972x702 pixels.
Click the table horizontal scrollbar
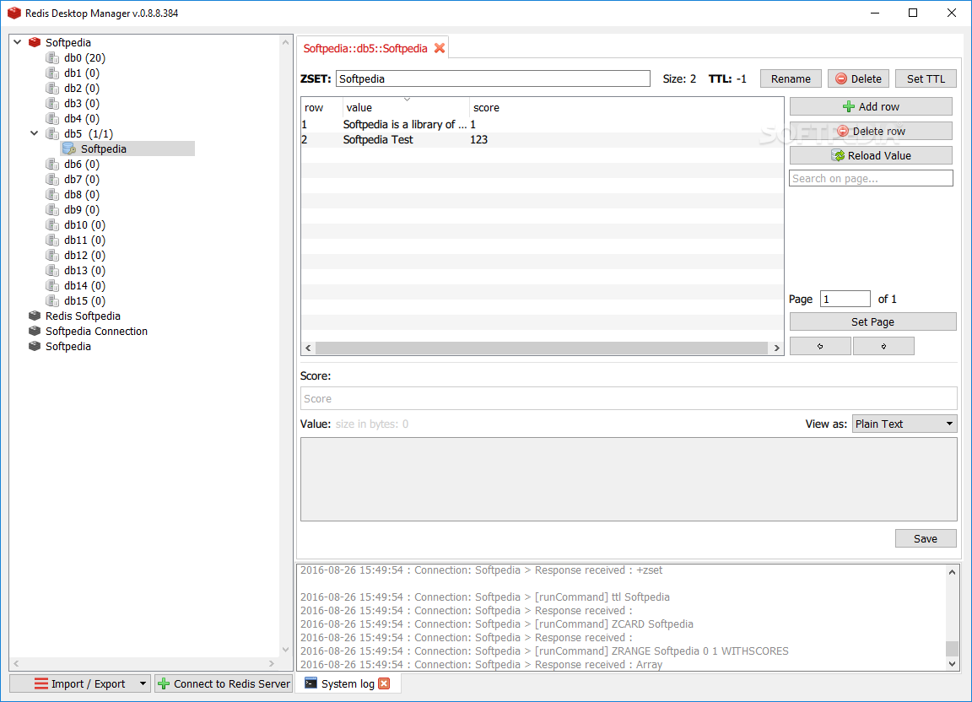pos(542,348)
